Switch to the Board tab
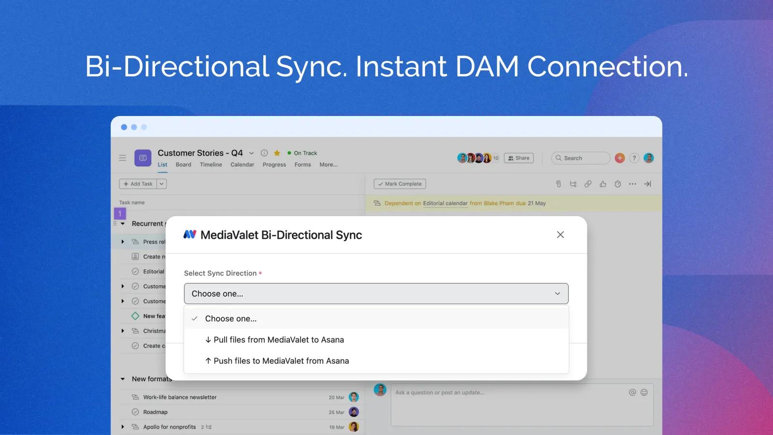 (x=184, y=164)
